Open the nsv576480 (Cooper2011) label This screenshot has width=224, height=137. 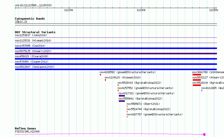pos(32,62)
